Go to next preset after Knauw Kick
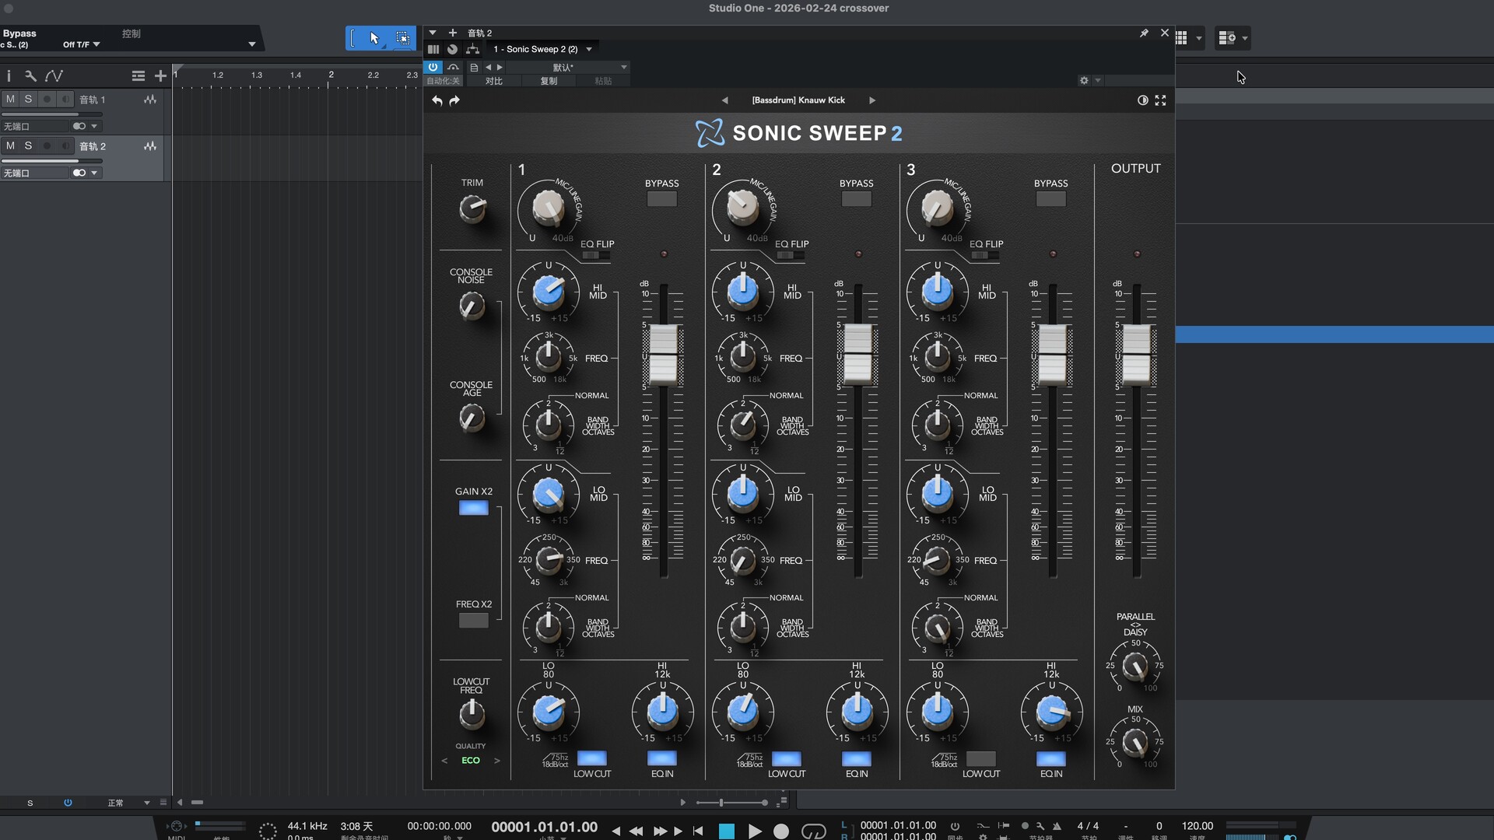Viewport: 1494px width, 840px height. click(x=871, y=100)
